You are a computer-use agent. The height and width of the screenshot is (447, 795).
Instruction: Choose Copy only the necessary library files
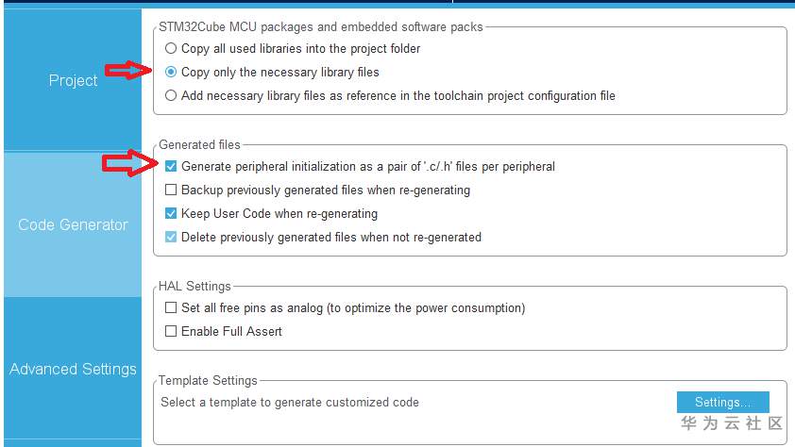click(171, 72)
